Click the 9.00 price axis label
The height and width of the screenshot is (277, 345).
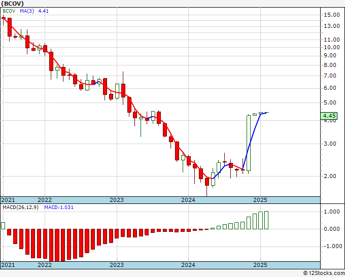[x=330, y=56]
